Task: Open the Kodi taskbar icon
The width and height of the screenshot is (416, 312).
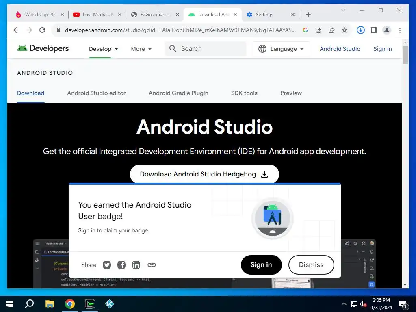Action: point(110,304)
